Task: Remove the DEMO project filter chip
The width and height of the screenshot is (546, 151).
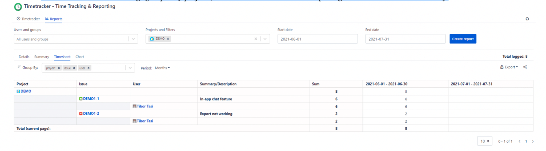Action: [x=168, y=38]
